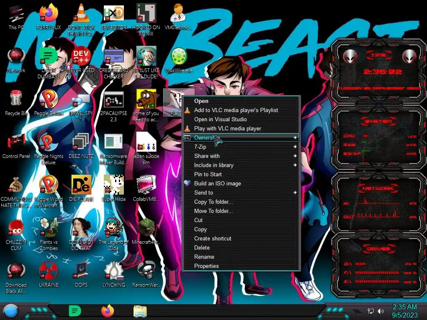
Task: Choose Pin to Start
Action: (241, 175)
